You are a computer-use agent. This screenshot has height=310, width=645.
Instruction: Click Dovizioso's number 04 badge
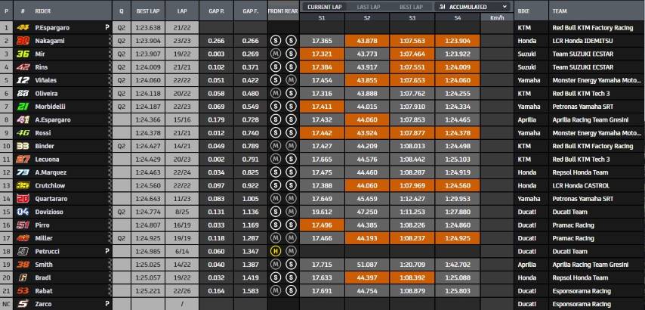click(x=23, y=212)
